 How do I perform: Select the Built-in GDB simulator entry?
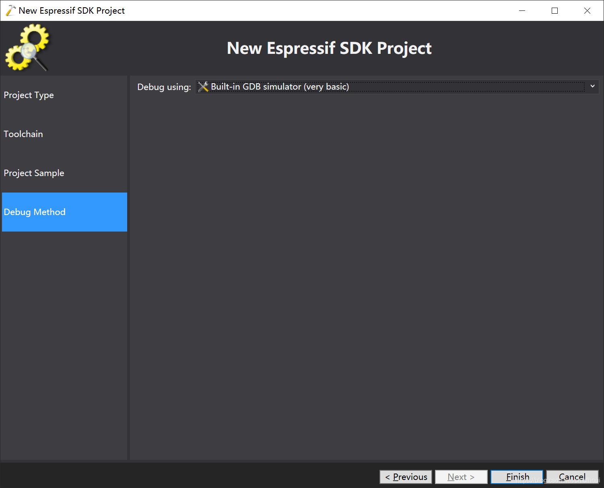pos(279,86)
